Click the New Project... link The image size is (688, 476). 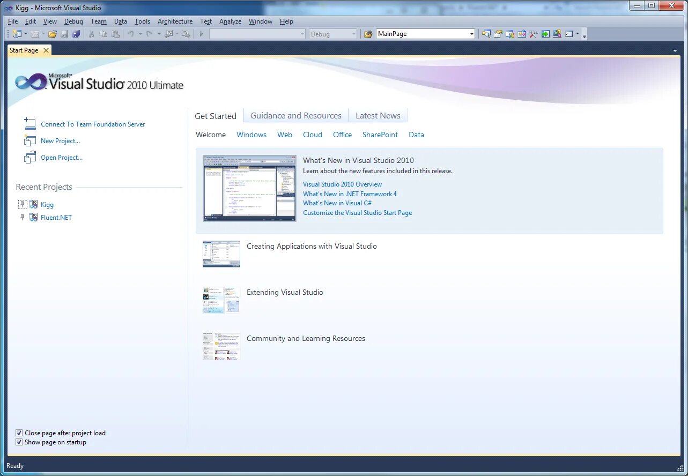point(60,141)
